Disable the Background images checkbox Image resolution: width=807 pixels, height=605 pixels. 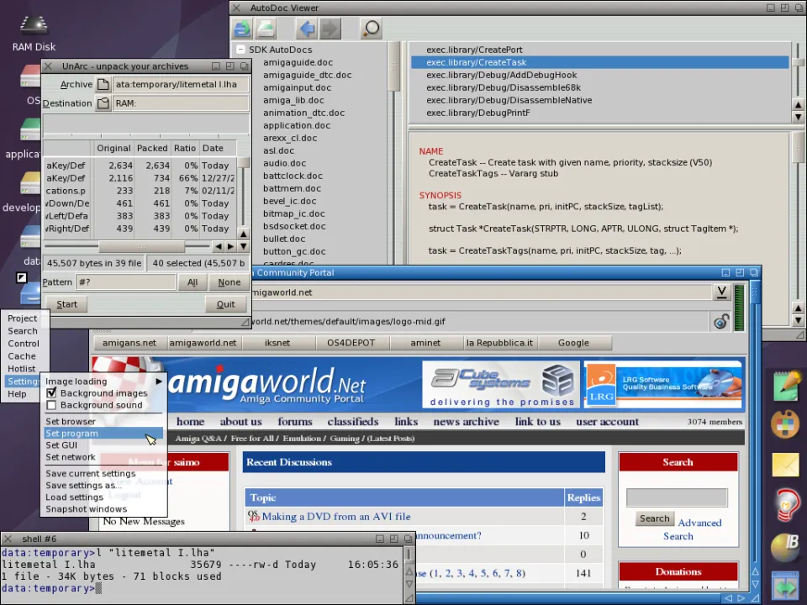tap(51, 393)
